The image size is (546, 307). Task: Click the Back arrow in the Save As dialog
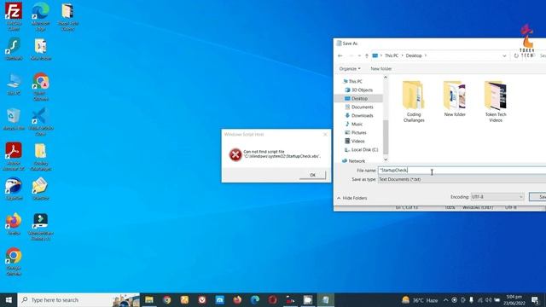340,55
